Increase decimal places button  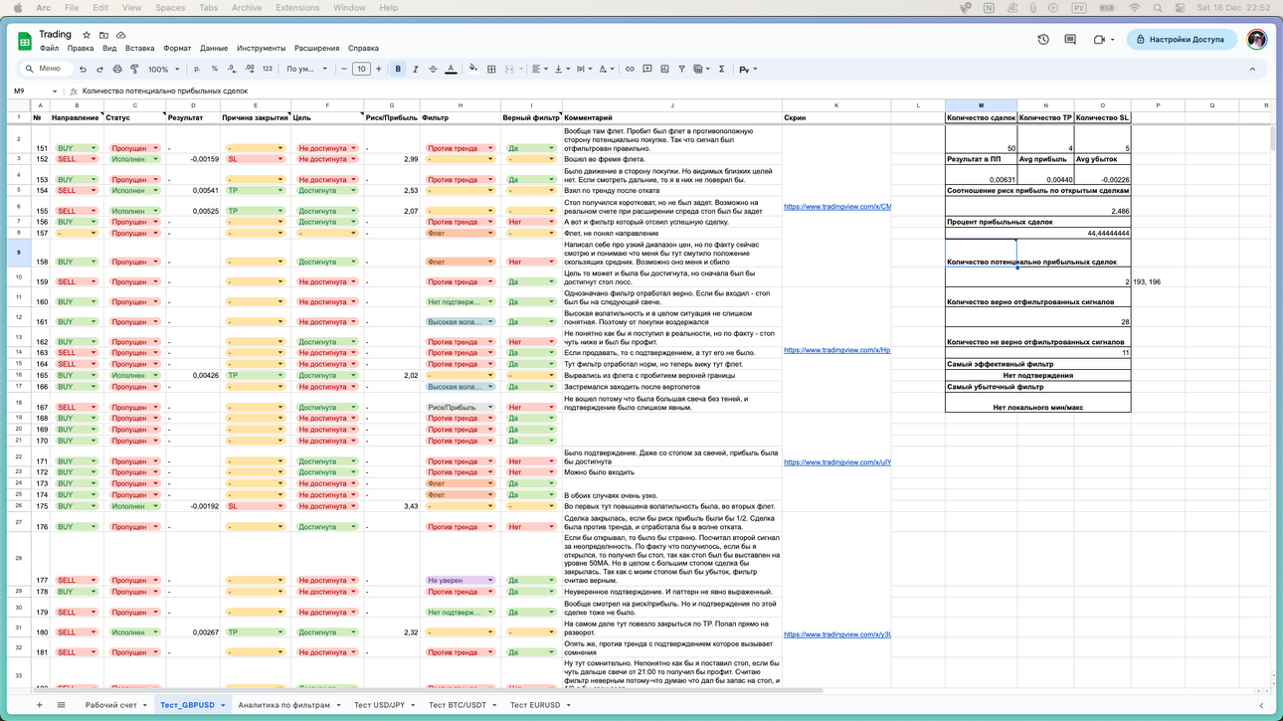tap(249, 70)
